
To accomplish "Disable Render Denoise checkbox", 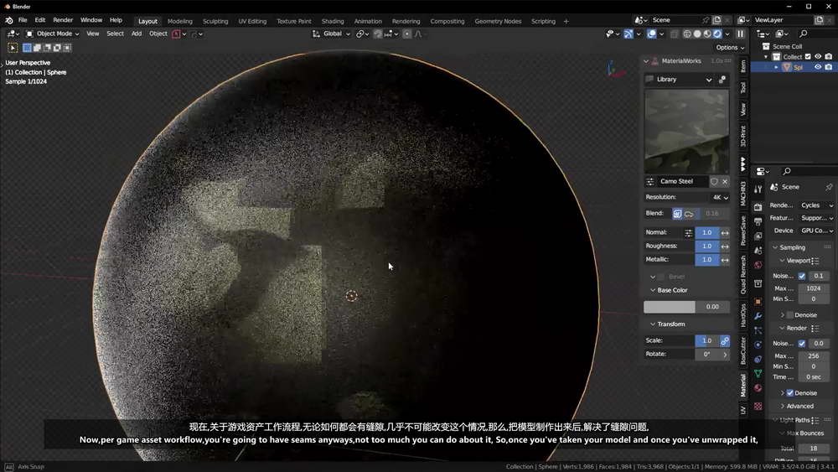I will pos(790,393).
